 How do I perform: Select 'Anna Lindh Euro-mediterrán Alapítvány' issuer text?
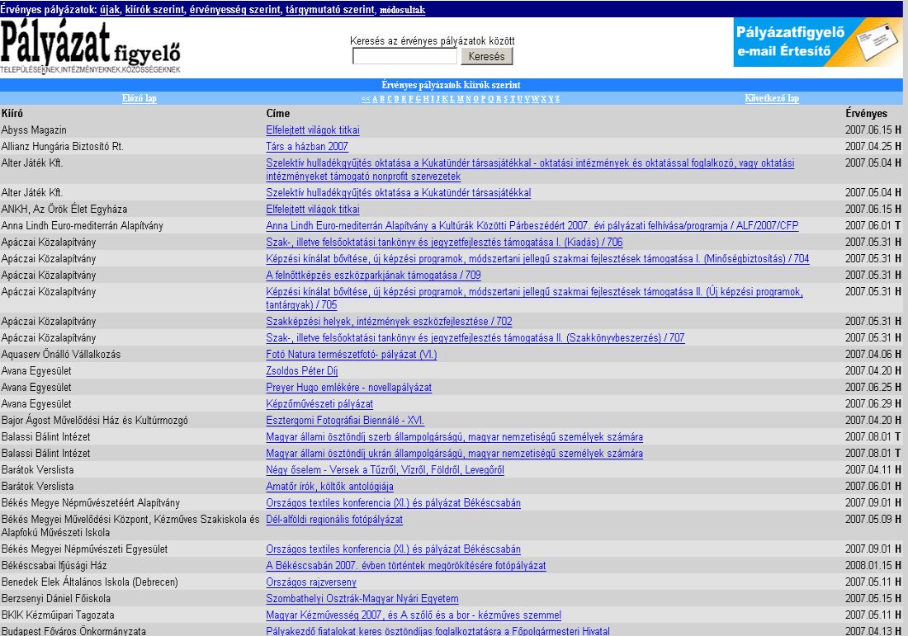(83, 226)
